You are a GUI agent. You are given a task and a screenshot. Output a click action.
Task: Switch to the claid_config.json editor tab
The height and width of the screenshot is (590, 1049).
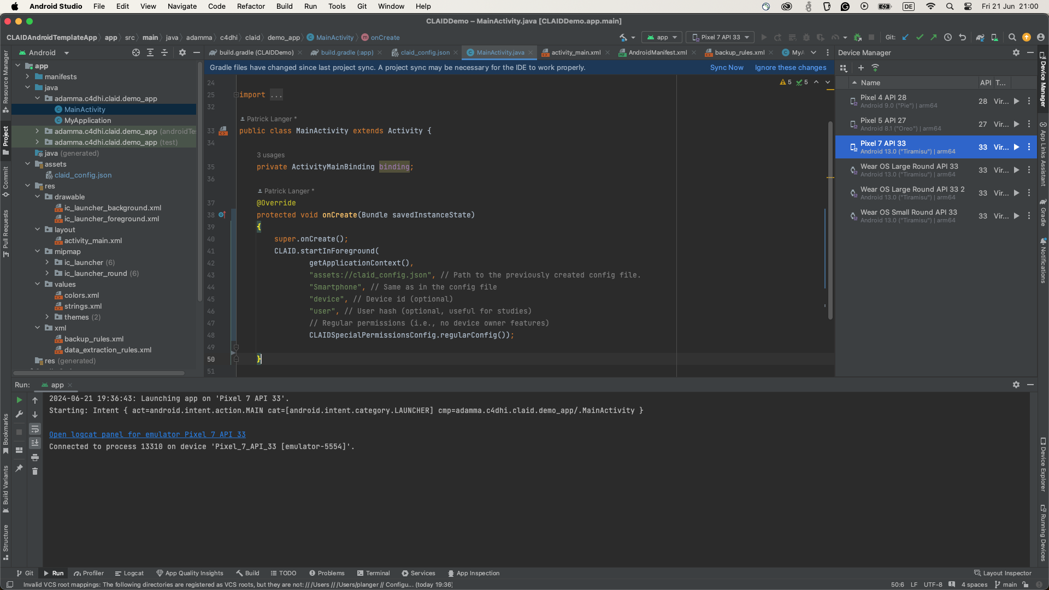point(425,53)
